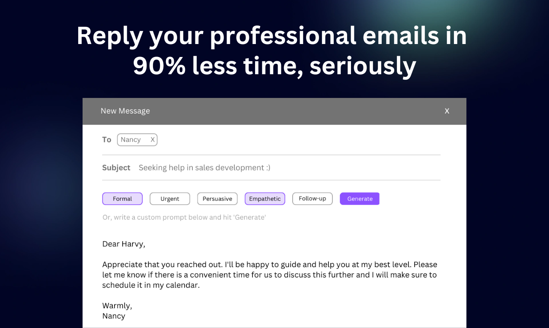The image size is (549, 328).
Task: Click the greeting line 'Dear Harvy,'
Action: 124,244
